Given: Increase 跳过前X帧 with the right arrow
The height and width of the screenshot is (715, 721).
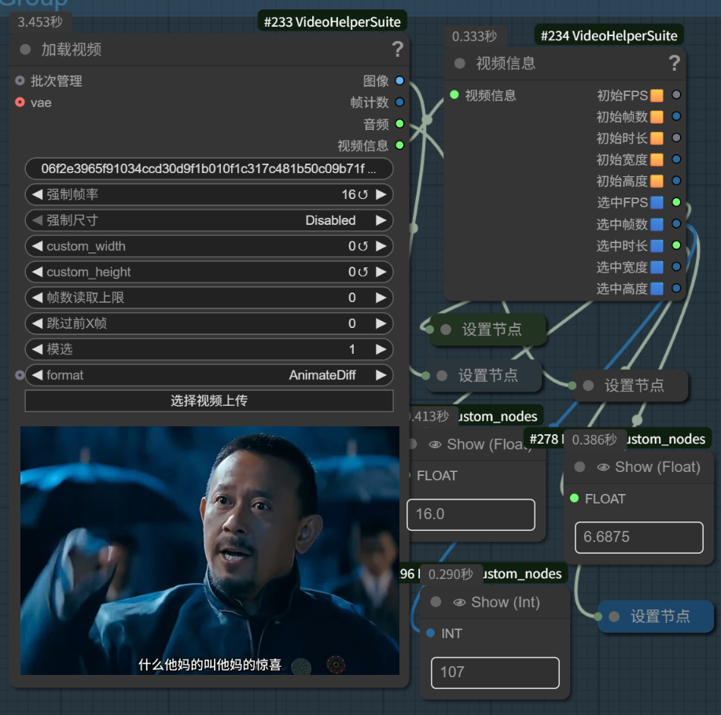Looking at the screenshot, I should 381,323.
